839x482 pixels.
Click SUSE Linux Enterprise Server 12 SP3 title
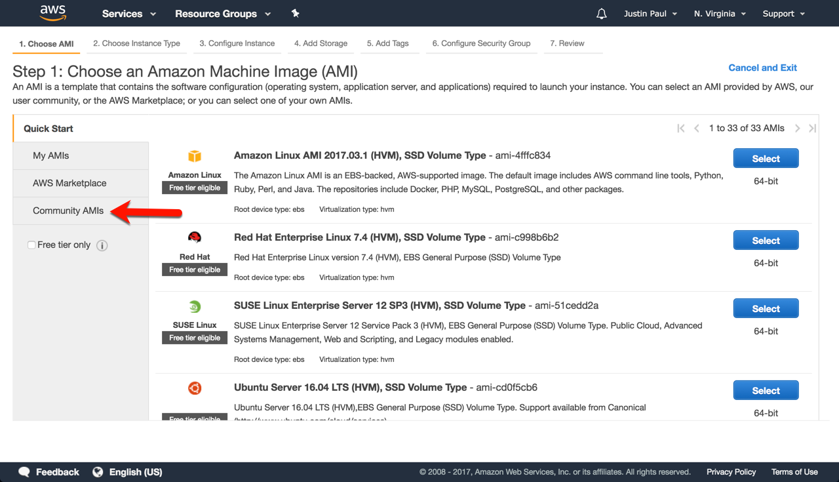point(380,306)
